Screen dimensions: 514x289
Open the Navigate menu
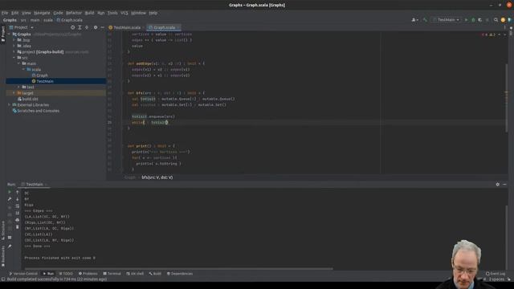pos(42,13)
